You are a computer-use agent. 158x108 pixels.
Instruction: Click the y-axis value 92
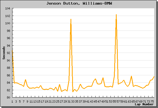coord(8,53)
